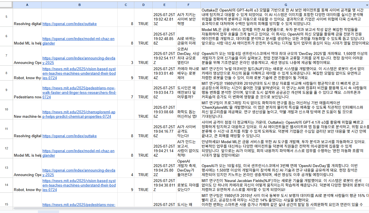Select row 6 header

pyautogui.click(x=6, y=36)
